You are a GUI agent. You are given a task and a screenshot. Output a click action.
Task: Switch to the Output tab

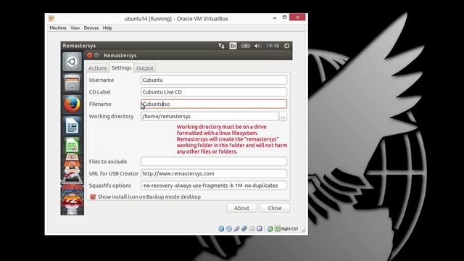coord(145,68)
